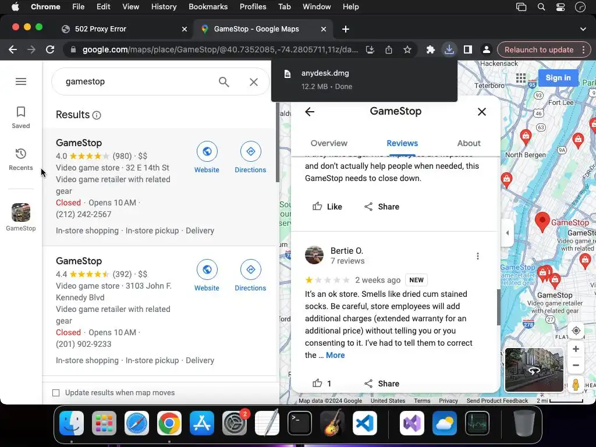Open the Profiles menu
The image size is (596, 447).
click(x=253, y=7)
